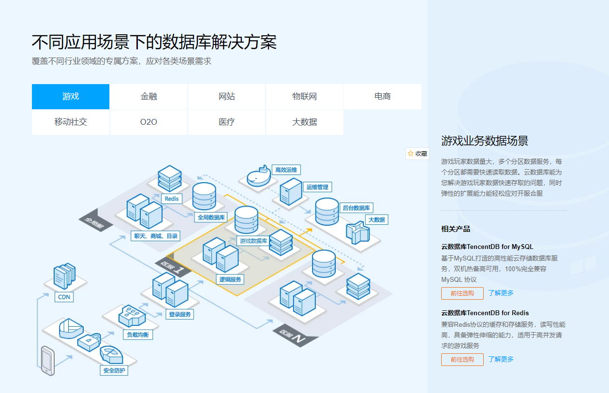Switch to the 金融 tab
609x393 pixels.
[149, 96]
